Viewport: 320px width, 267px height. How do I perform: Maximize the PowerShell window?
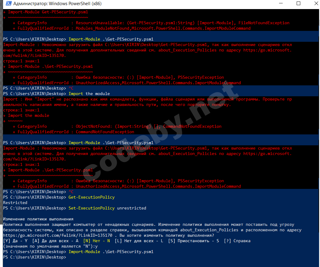[298, 3]
